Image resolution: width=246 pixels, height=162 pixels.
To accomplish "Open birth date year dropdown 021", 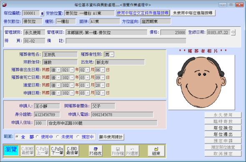I will [72, 70].
